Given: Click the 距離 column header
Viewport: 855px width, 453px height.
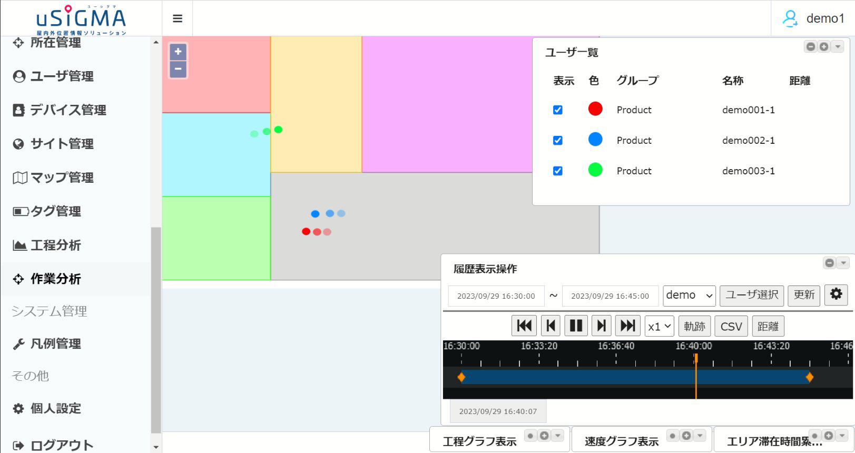Looking at the screenshot, I should [x=800, y=81].
